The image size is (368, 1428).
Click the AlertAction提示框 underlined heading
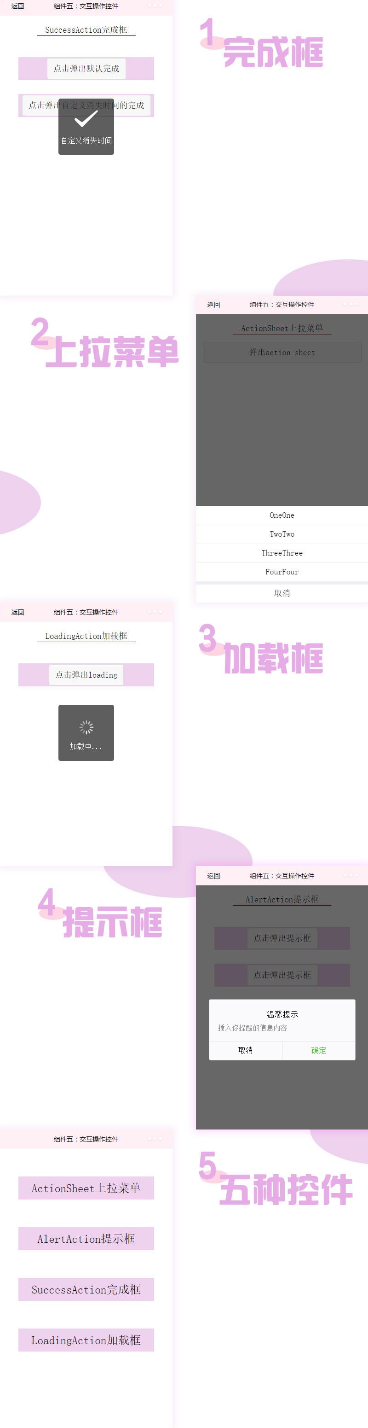point(282,899)
